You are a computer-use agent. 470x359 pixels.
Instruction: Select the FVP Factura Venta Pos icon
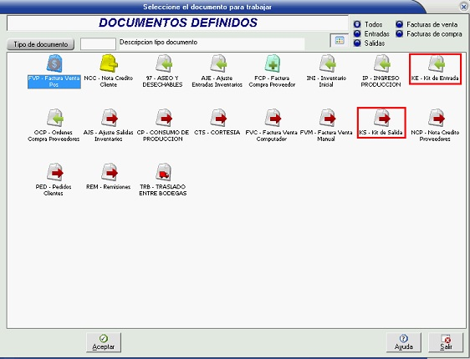54,63
